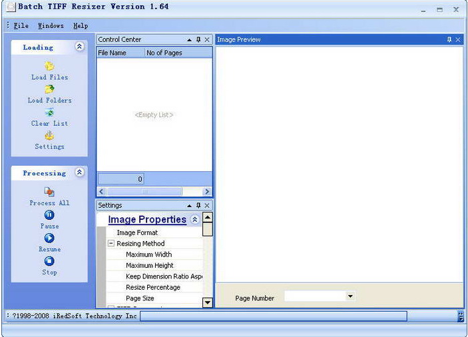The width and height of the screenshot is (468, 337).
Task: Click the Load Folders icon
Action: pyautogui.click(x=49, y=89)
